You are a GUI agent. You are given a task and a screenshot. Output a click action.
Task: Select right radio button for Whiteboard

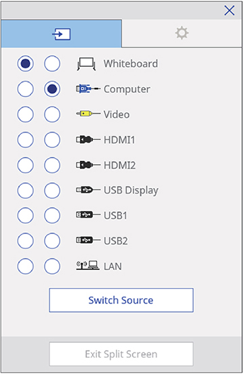52,64
